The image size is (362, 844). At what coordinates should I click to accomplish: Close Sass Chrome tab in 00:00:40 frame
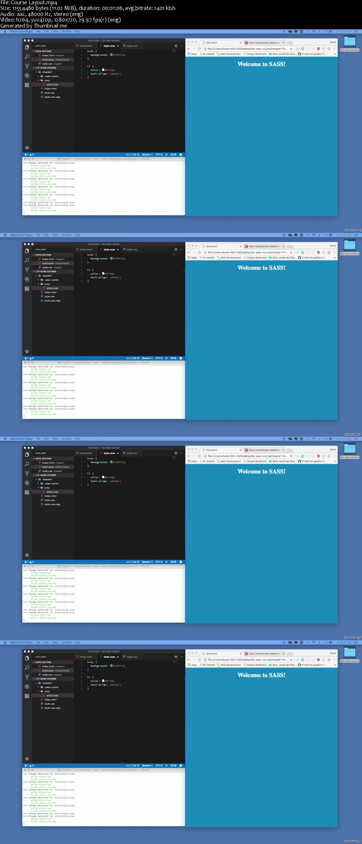coord(284,450)
